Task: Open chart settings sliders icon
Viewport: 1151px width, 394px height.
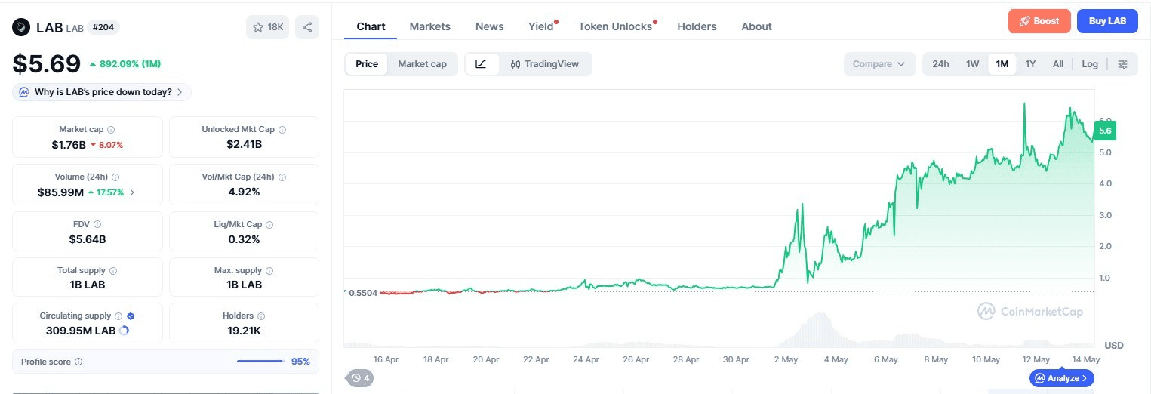Action: 1122,64
